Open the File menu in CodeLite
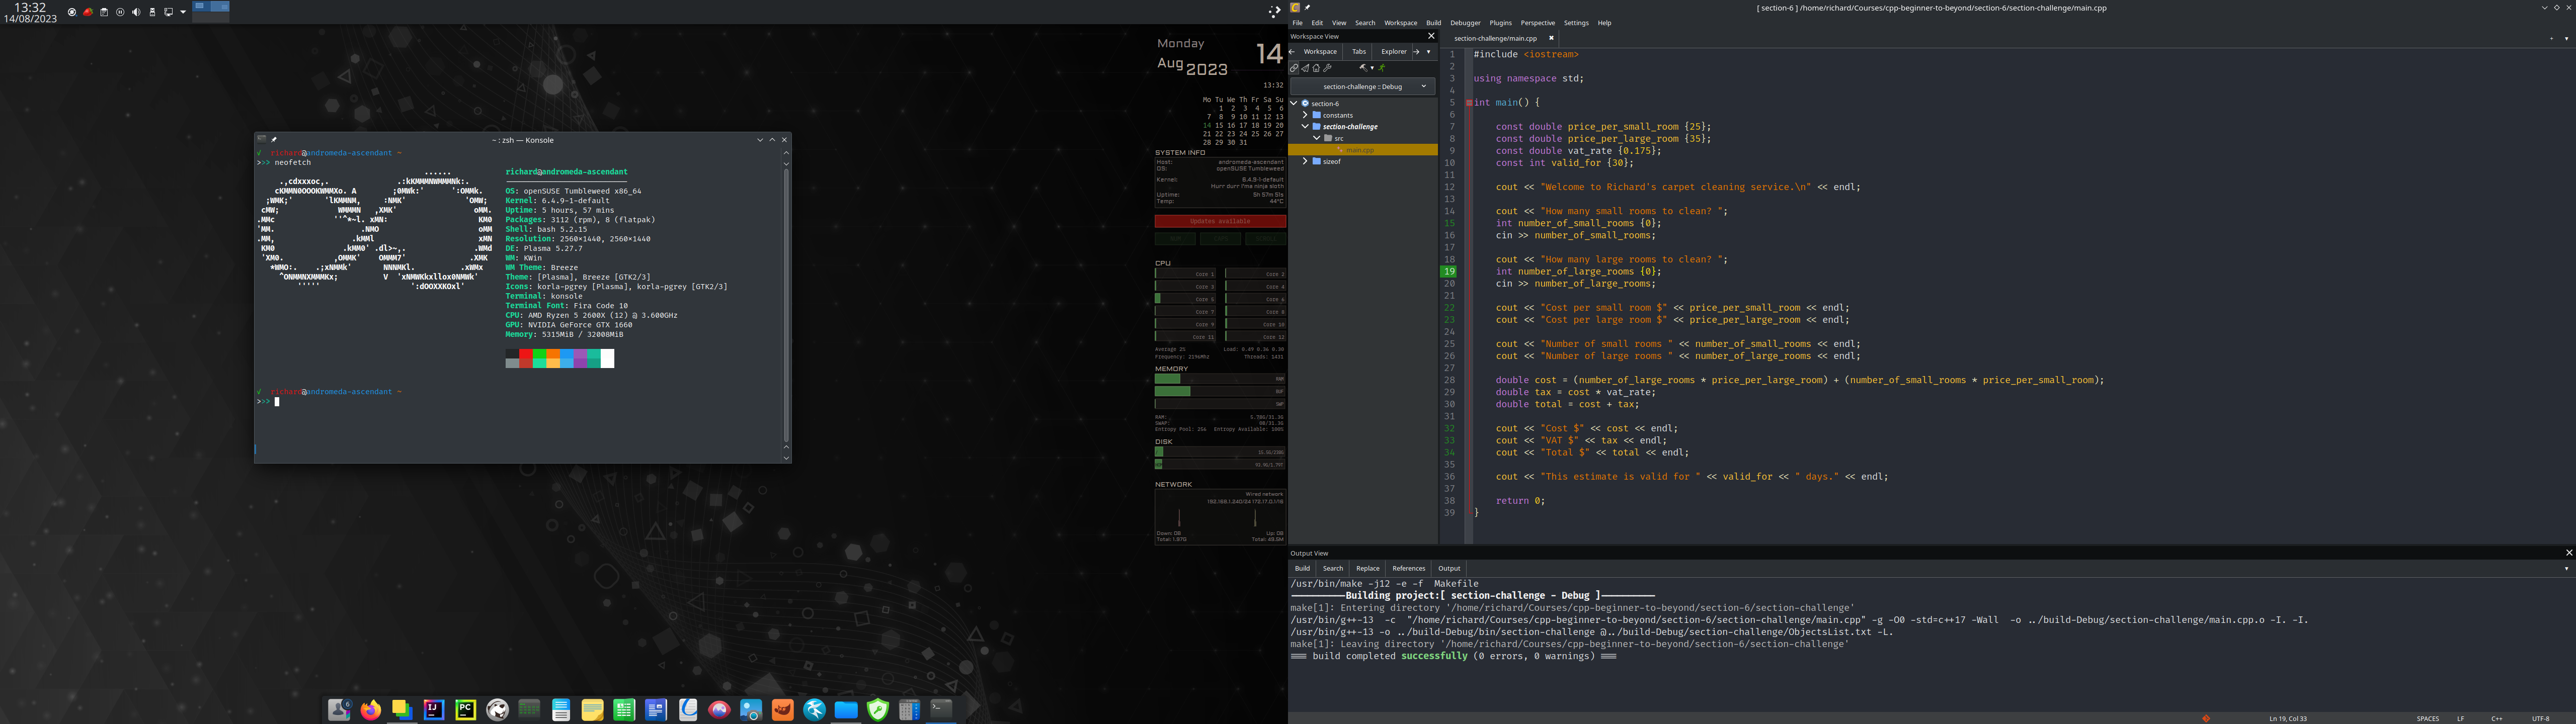This screenshot has height=724, width=2576. 1297,23
